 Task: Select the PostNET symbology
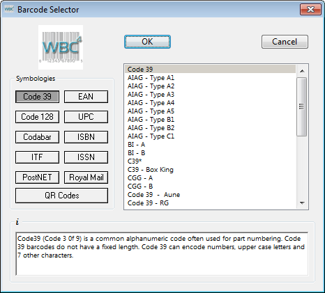click(37, 177)
